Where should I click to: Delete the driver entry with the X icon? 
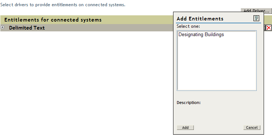269,28
